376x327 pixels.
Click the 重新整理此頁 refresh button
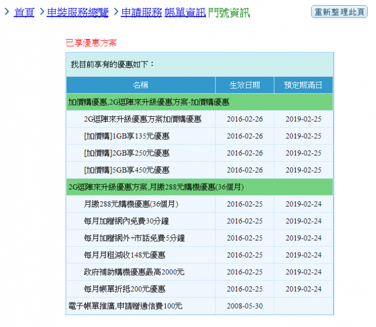pyautogui.click(x=339, y=12)
